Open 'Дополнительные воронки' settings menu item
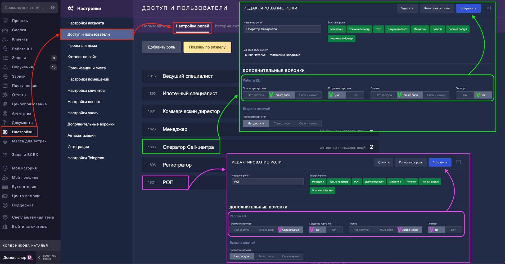505x264 pixels. click(91, 124)
